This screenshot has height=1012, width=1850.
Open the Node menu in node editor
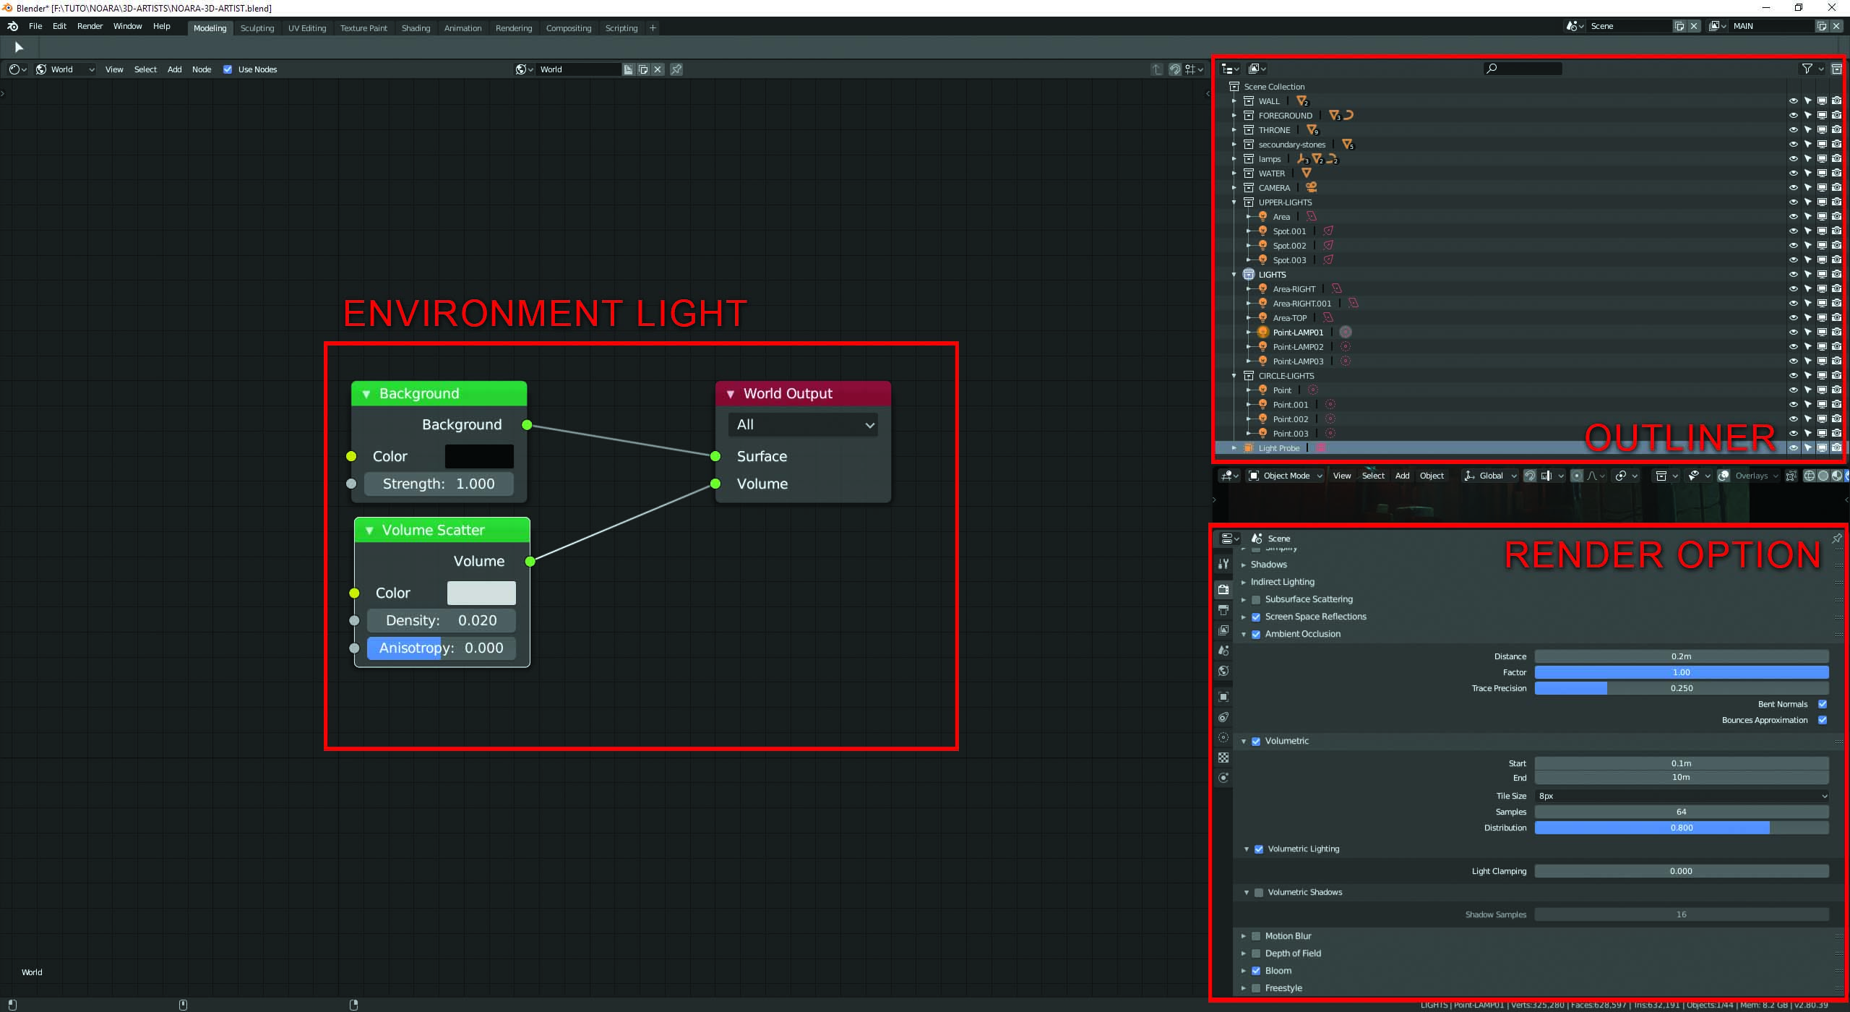tap(202, 69)
